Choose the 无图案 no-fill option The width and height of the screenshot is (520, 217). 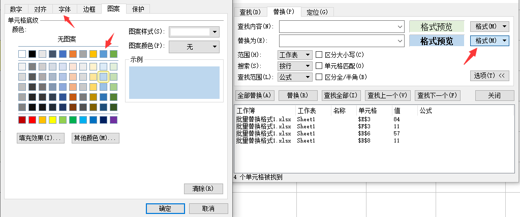coord(68,40)
